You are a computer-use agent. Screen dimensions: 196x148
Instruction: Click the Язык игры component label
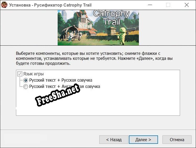coord(33,74)
